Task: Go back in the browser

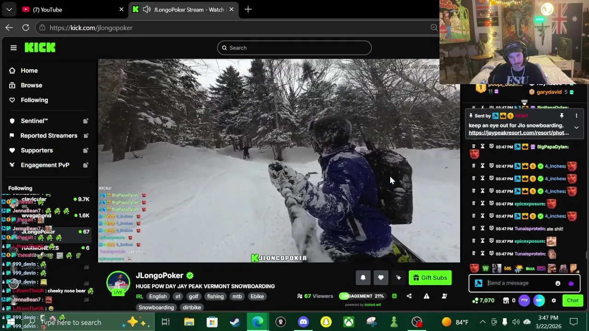Action: (9, 28)
